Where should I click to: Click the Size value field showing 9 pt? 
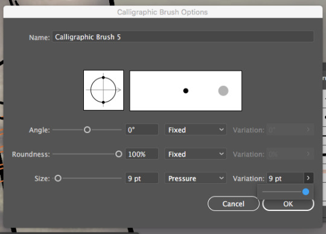pos(142,178)
